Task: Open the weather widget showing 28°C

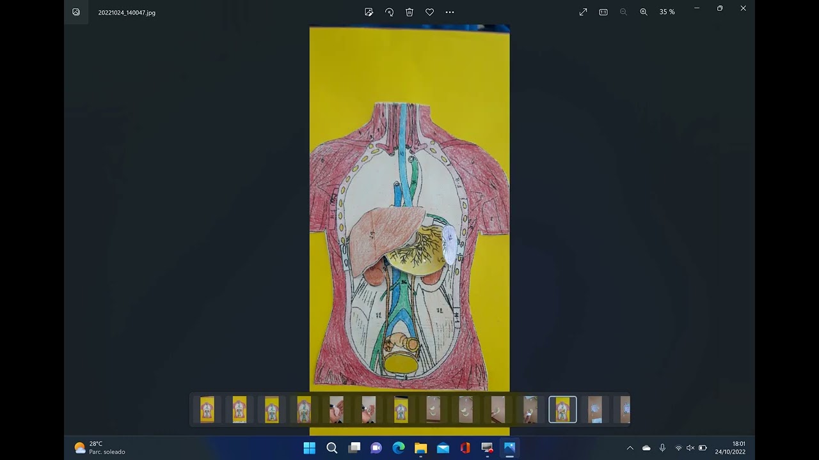Action: 100,448
